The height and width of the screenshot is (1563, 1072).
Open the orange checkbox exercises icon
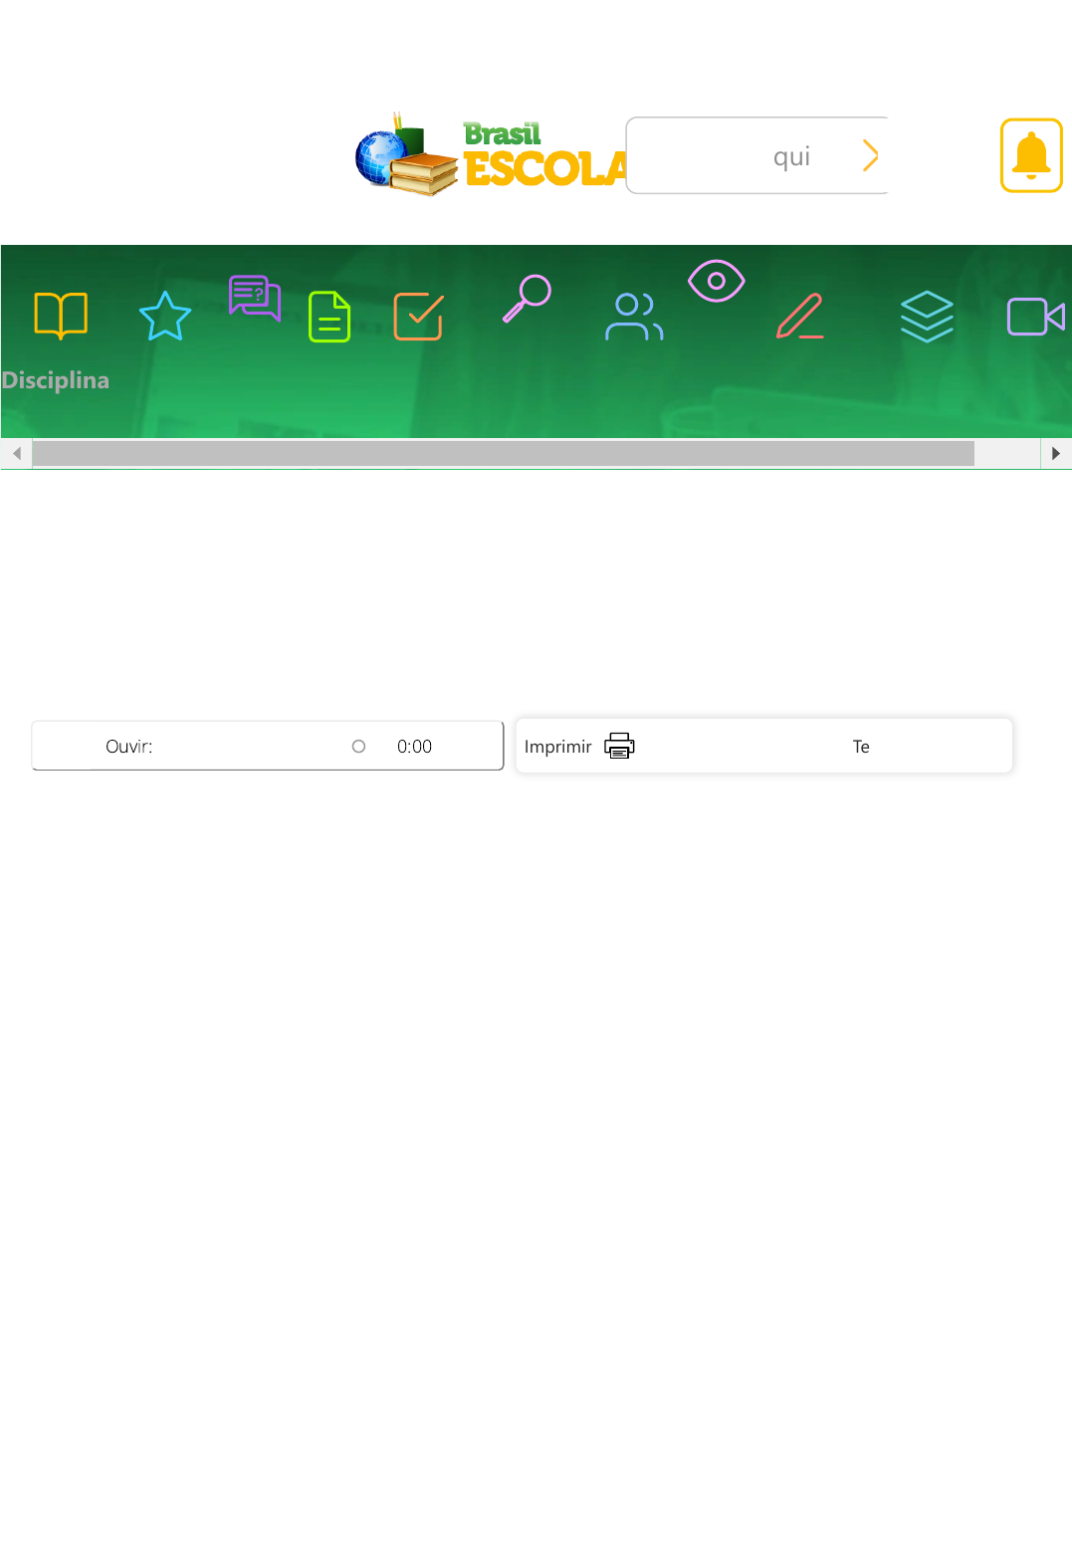418,317
